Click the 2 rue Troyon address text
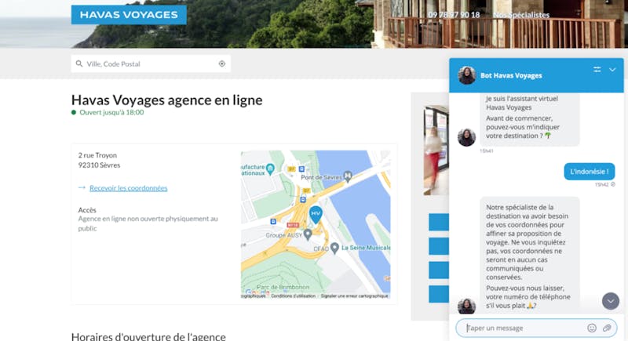The width and height of the screenshot is (628, 341). pyautogui.click(x=97, y=155)
